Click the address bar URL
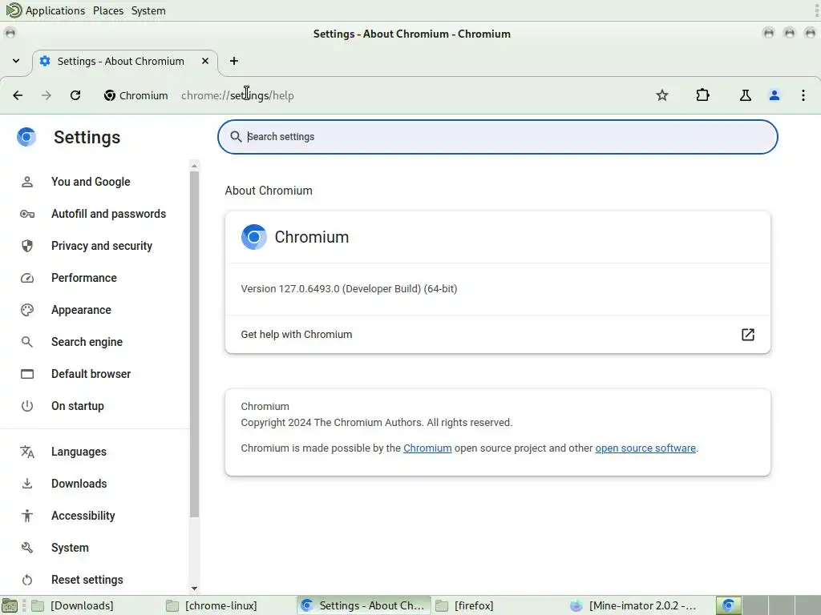 (x=237, y=96)
